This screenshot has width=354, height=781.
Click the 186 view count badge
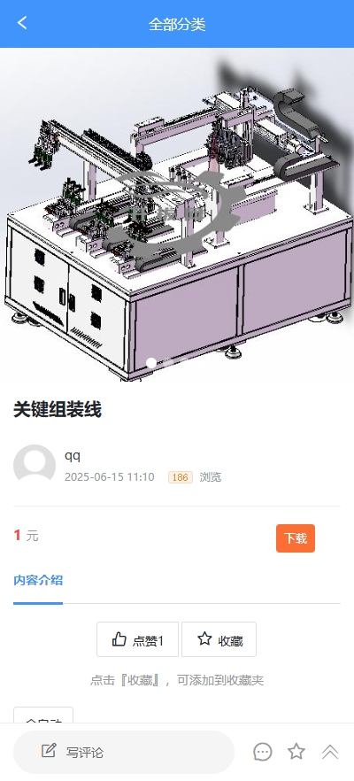pos(181,477)
